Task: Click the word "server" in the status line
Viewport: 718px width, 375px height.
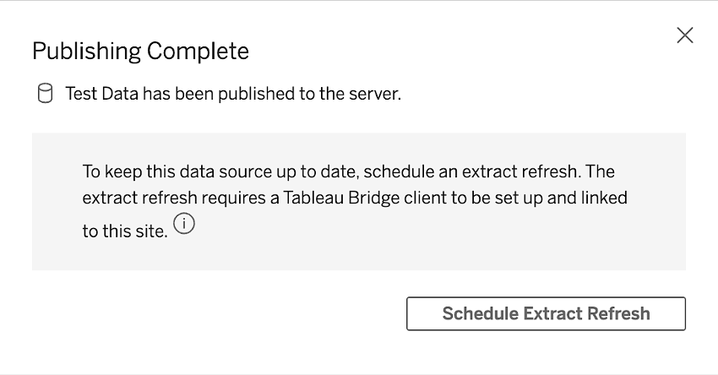Action: 374,94
